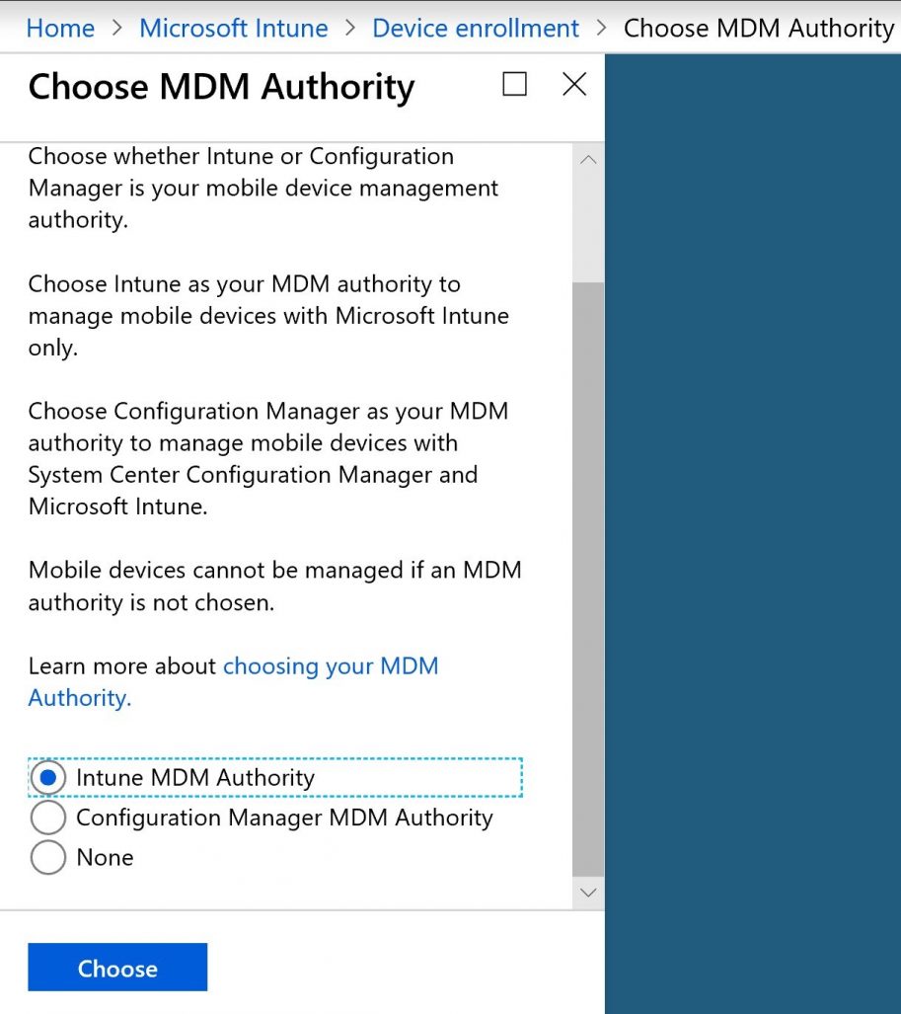
Task: Click the chevron after Microsoft Intune
Action: click(x=348, y=28)
